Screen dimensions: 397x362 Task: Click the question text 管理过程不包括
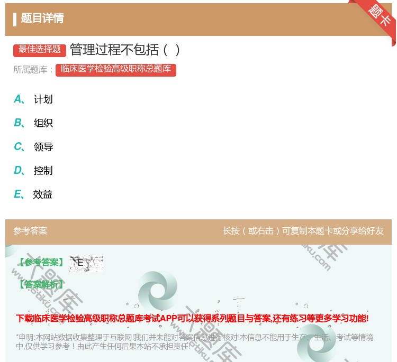pos(125,50)
